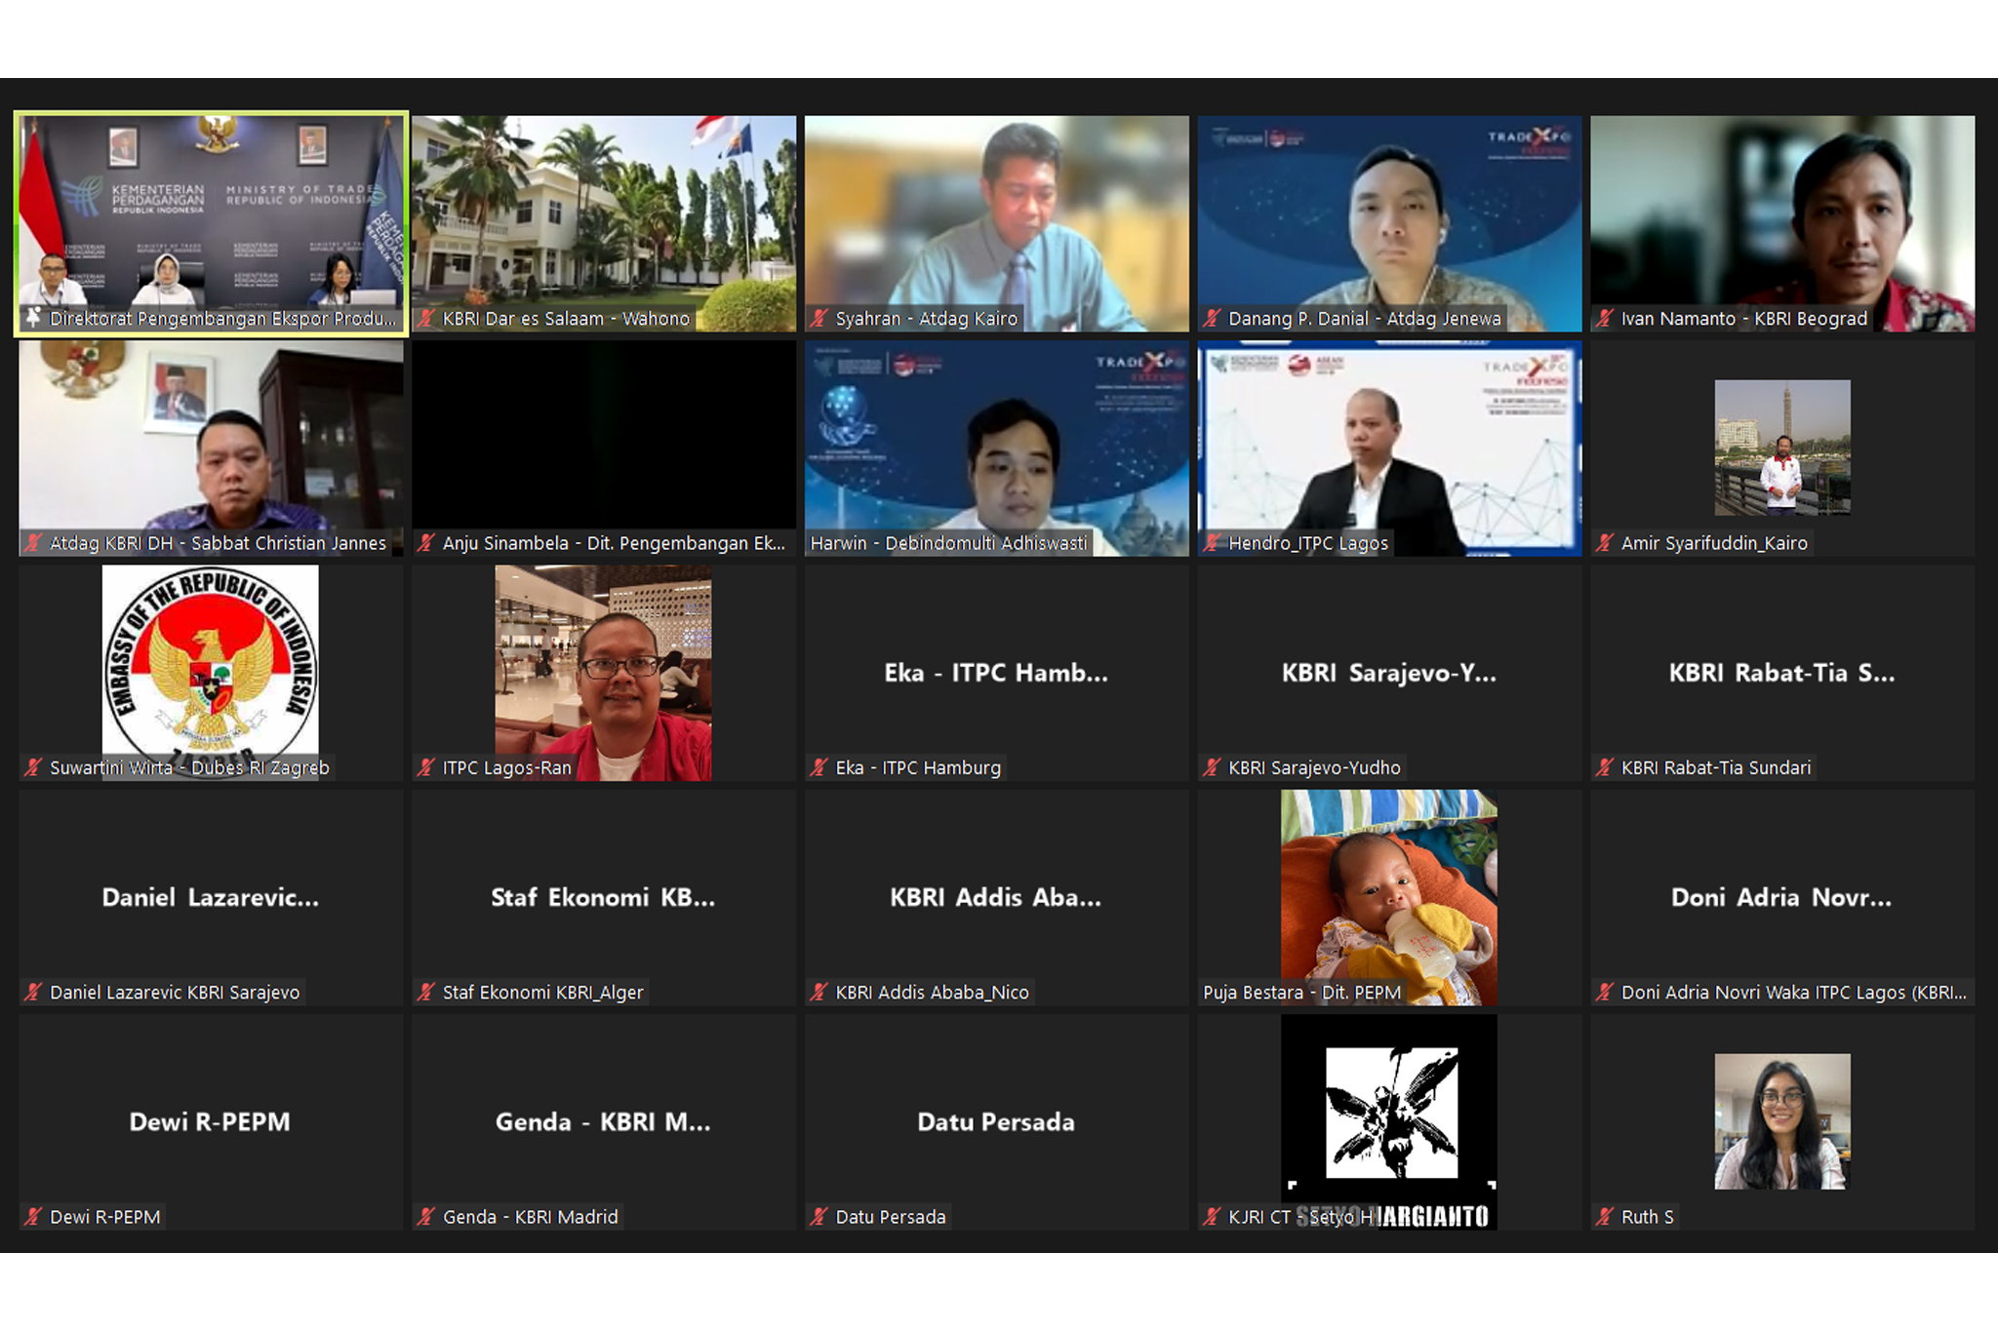Select Hendro_ITPC Lagos video tile

[x=1390, y=449]
